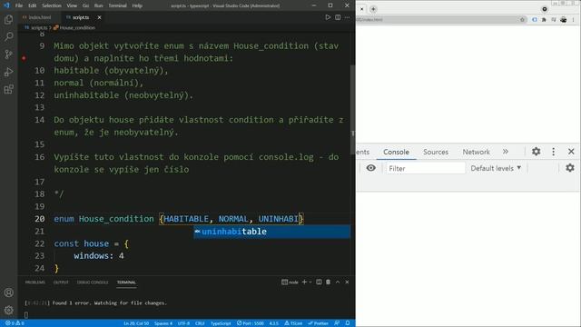
Task: Kill the terminal with the trash icon
Action: point(328,282)
